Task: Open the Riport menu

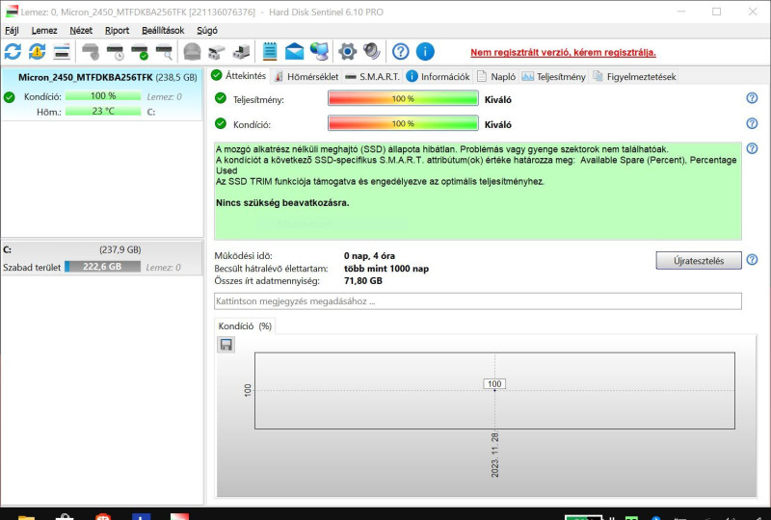Action: (x=117, y=31)
